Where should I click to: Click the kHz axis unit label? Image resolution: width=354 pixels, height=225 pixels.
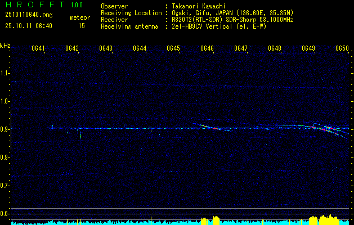[x=5, y=46]
